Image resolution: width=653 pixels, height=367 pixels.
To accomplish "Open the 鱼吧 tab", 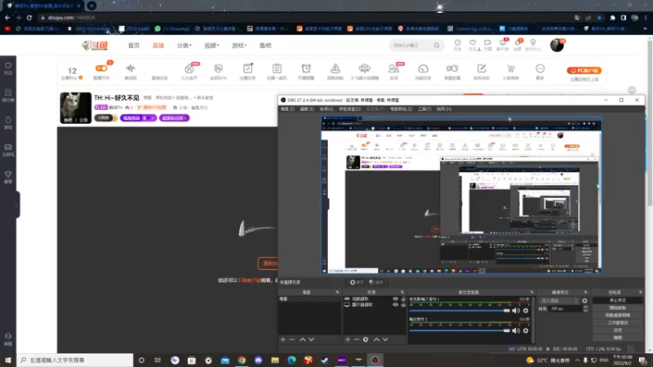I will pyautogui.click(x=265, y=46).
